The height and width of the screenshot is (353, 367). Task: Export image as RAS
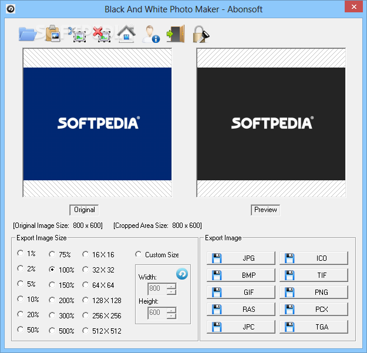(x=241, y=310)
